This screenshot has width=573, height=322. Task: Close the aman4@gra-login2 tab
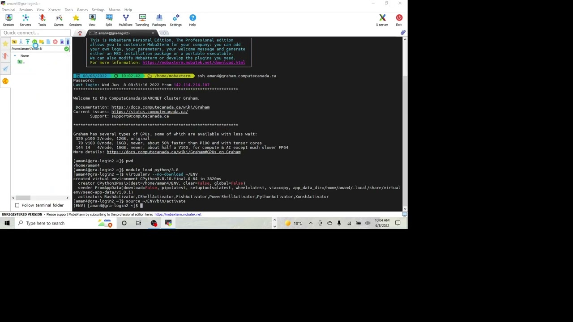(153, 33)
